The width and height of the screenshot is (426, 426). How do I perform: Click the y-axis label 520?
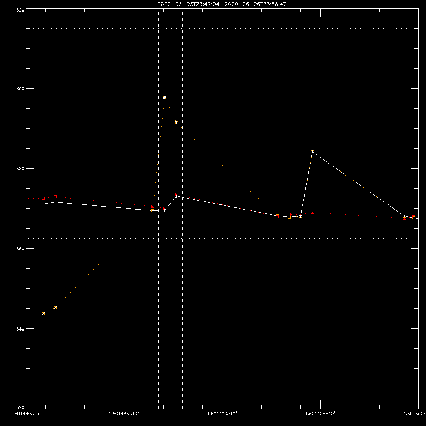coord(20,407)
